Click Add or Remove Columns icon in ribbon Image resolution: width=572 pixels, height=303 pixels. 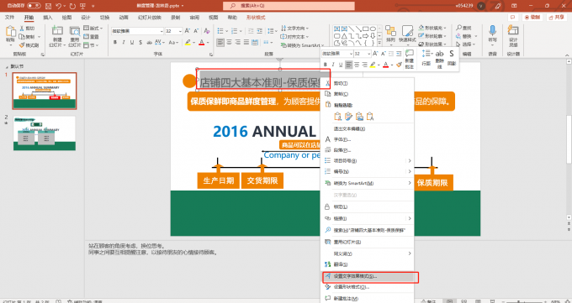coord(268,42)
